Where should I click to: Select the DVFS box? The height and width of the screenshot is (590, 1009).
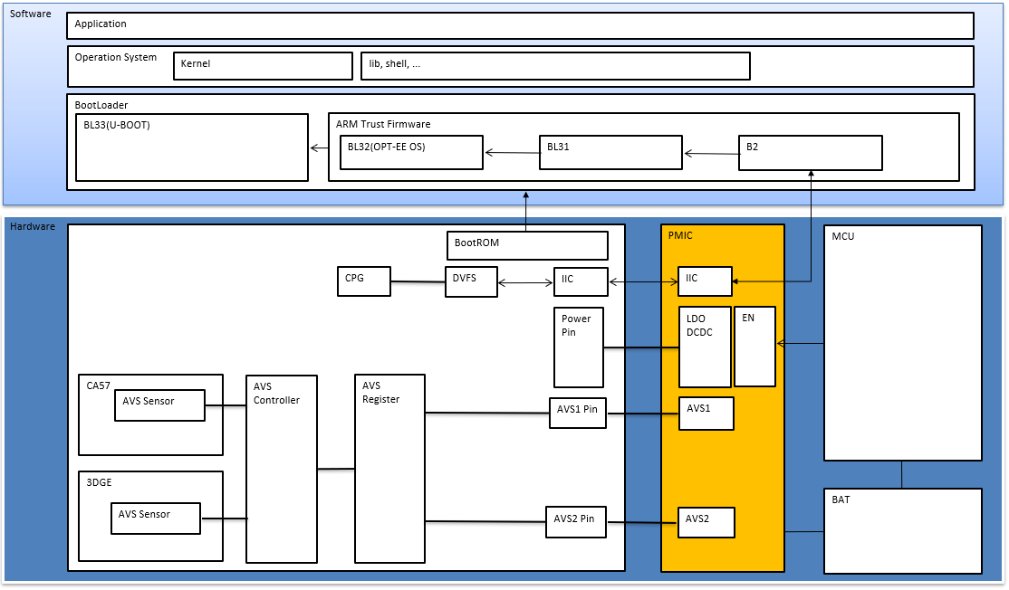coord(471,281)
